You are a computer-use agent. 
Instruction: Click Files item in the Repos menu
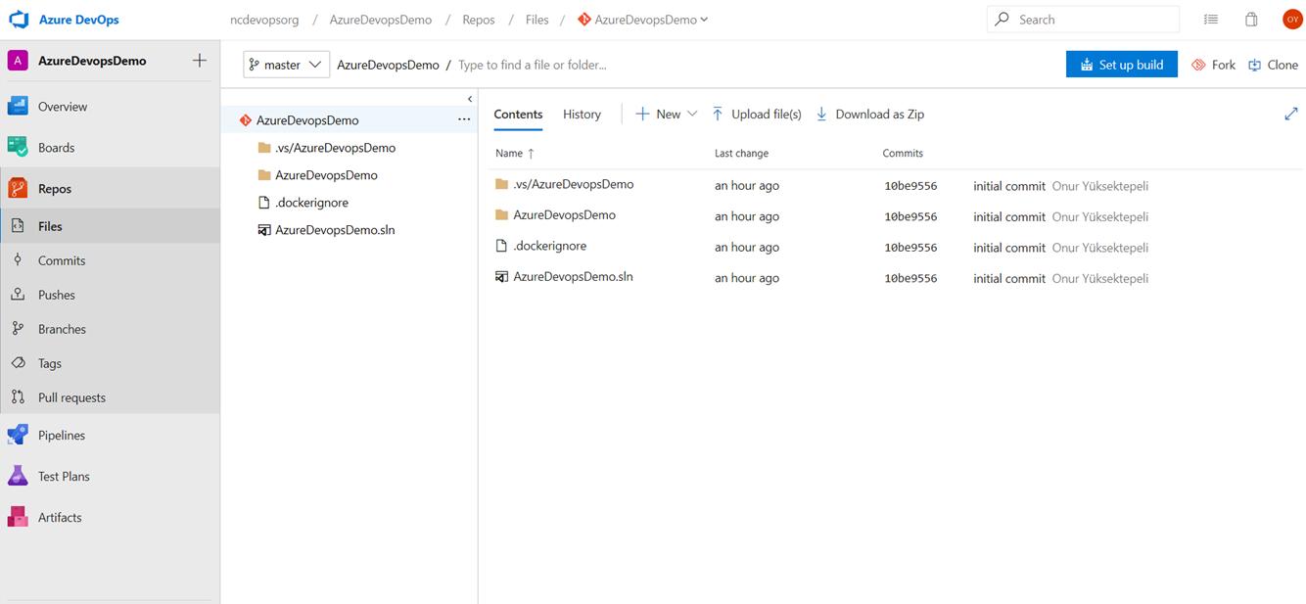click(50, 226)
